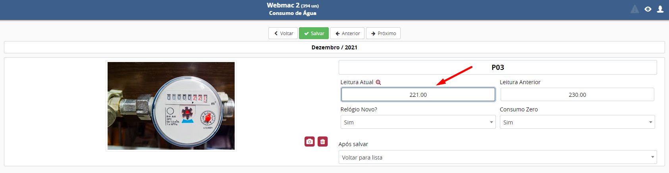
Task: Open the Após salvar dropdown
Action: coord(497,157)
